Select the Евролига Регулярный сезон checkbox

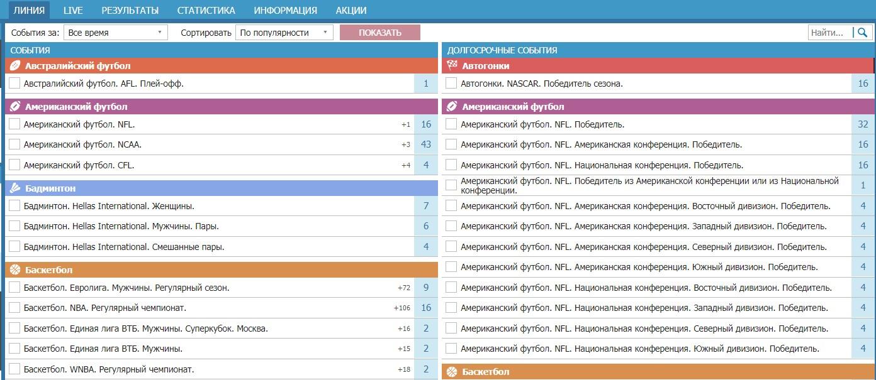tap(14, 288)
